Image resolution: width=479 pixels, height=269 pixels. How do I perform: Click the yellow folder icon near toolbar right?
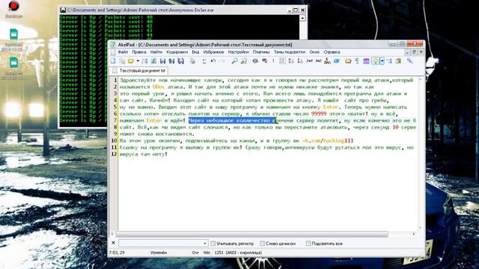[x=348, y=61]
